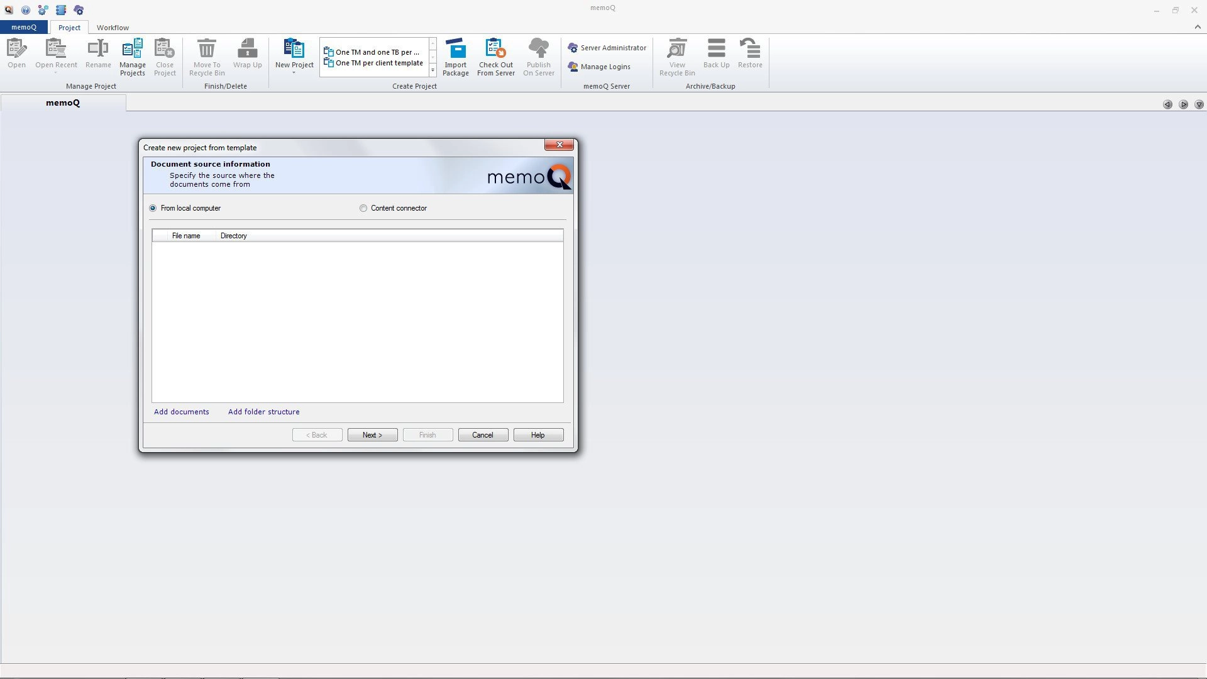
Task: Switch to the Project ribbon tab
Action: point(69,28)
